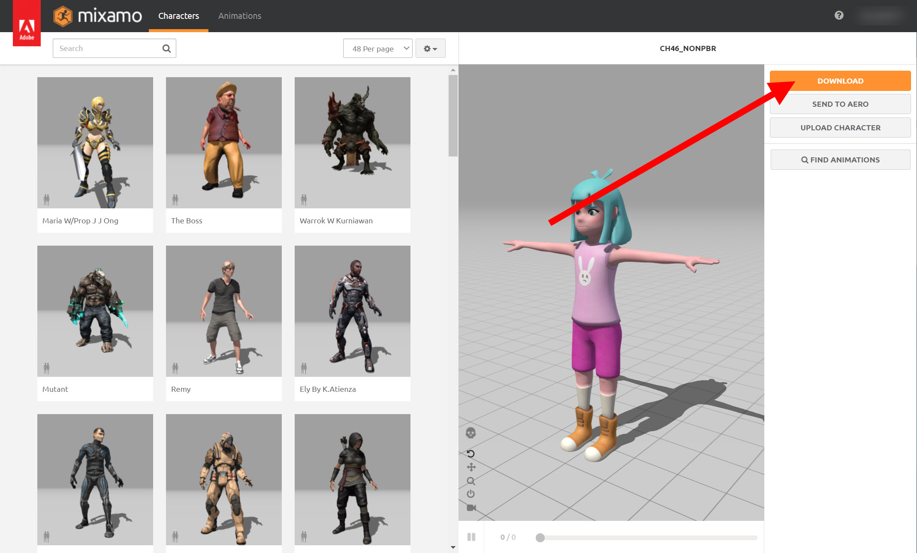Toggle the follow camera video icon
Image resolution: width=917 pixels, height=553 pixels.
point(471,508)
